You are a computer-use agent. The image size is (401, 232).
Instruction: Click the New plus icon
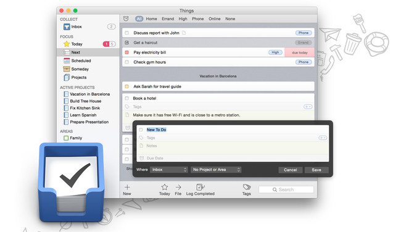pos(127,187)
